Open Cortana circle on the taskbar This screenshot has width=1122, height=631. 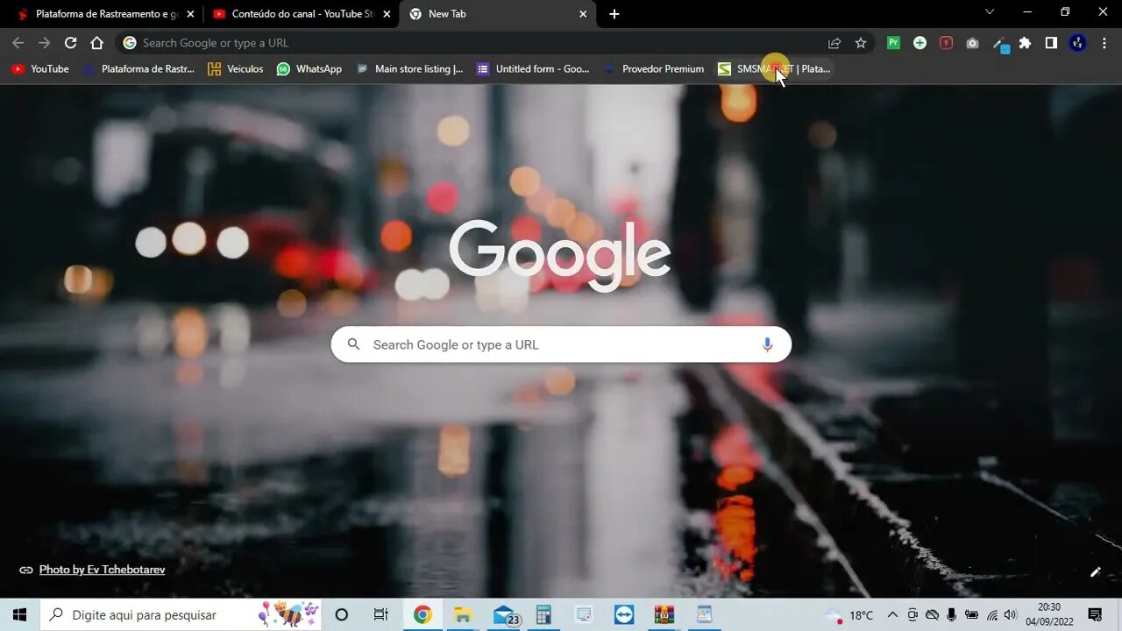pyautogui.click(x=342, y=615)
